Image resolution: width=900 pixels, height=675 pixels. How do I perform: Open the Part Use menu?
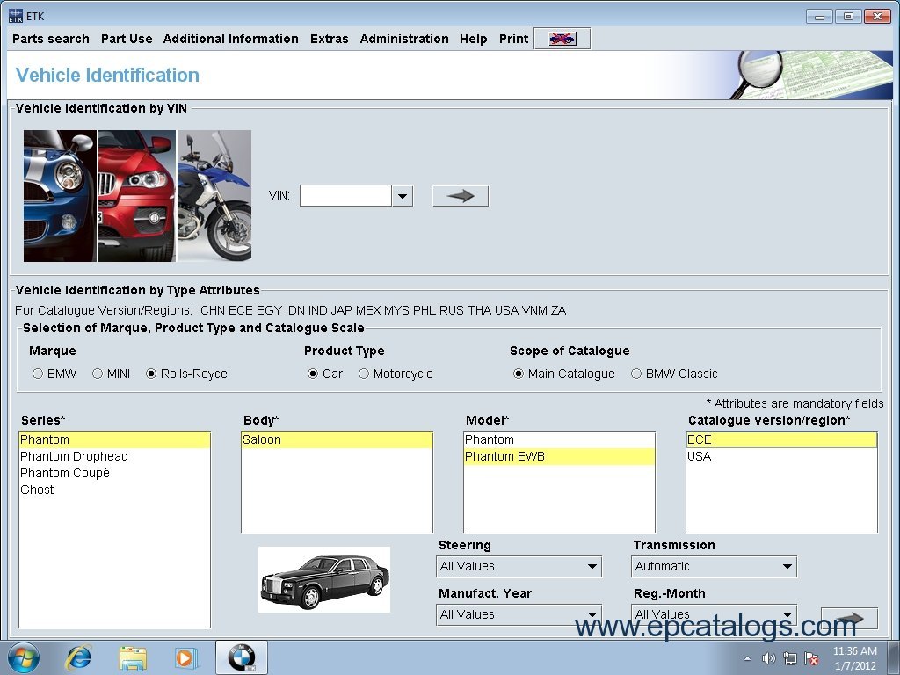[127, 39]
